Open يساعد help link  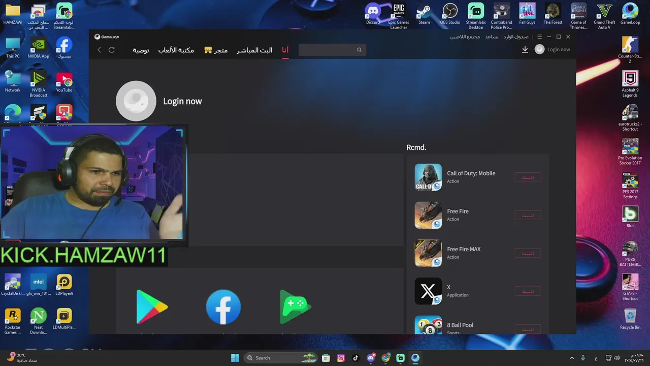492,37
